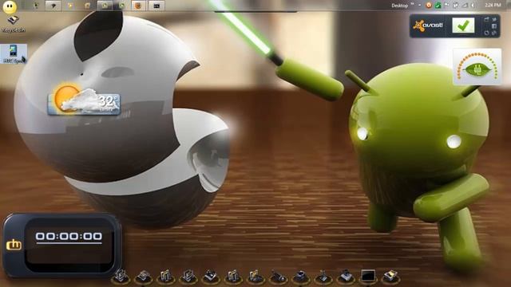Open the black monitor dock icon

(368, 277)
